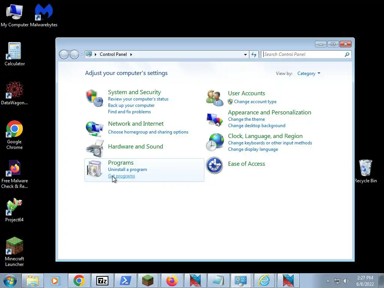Open Hardware and Sound printer icon
The image size is (384, 288).
click(x=95, y=148)
